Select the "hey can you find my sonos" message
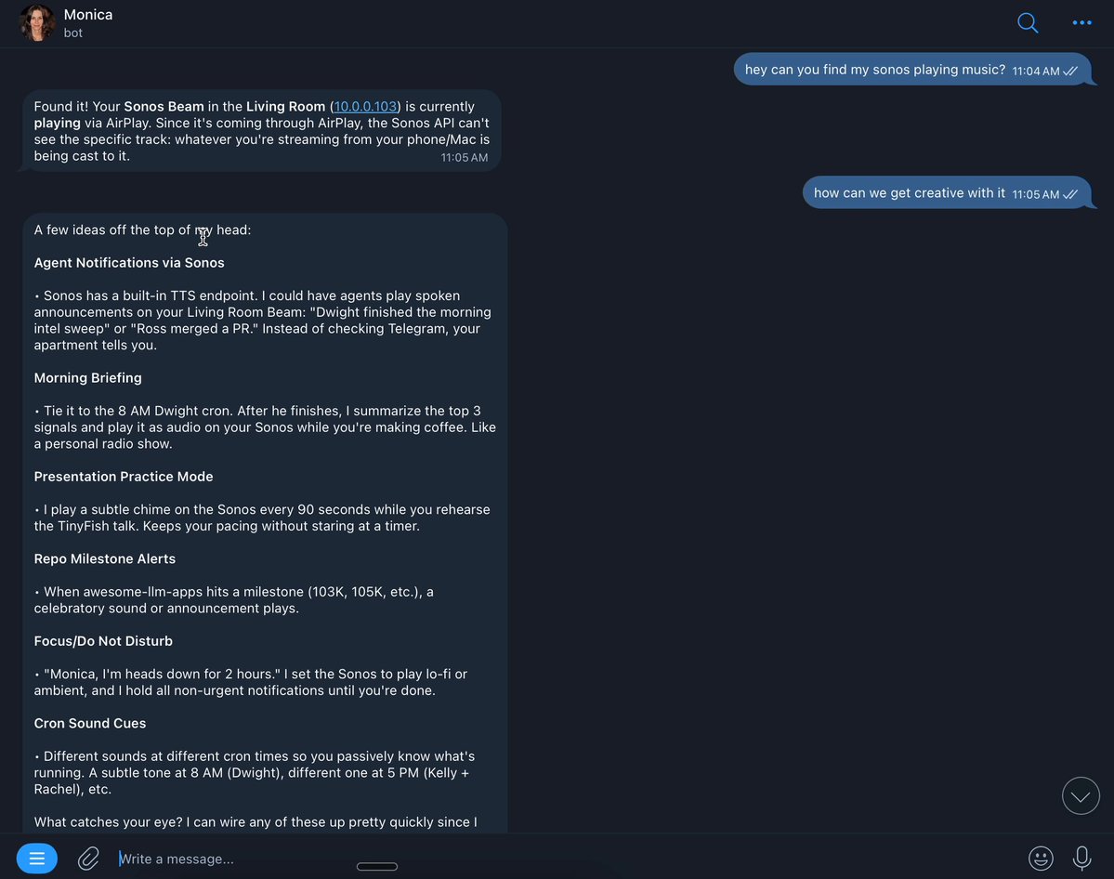Viewport: 1114px width, 879px height. pyautogui.click(x=874, y=70)
